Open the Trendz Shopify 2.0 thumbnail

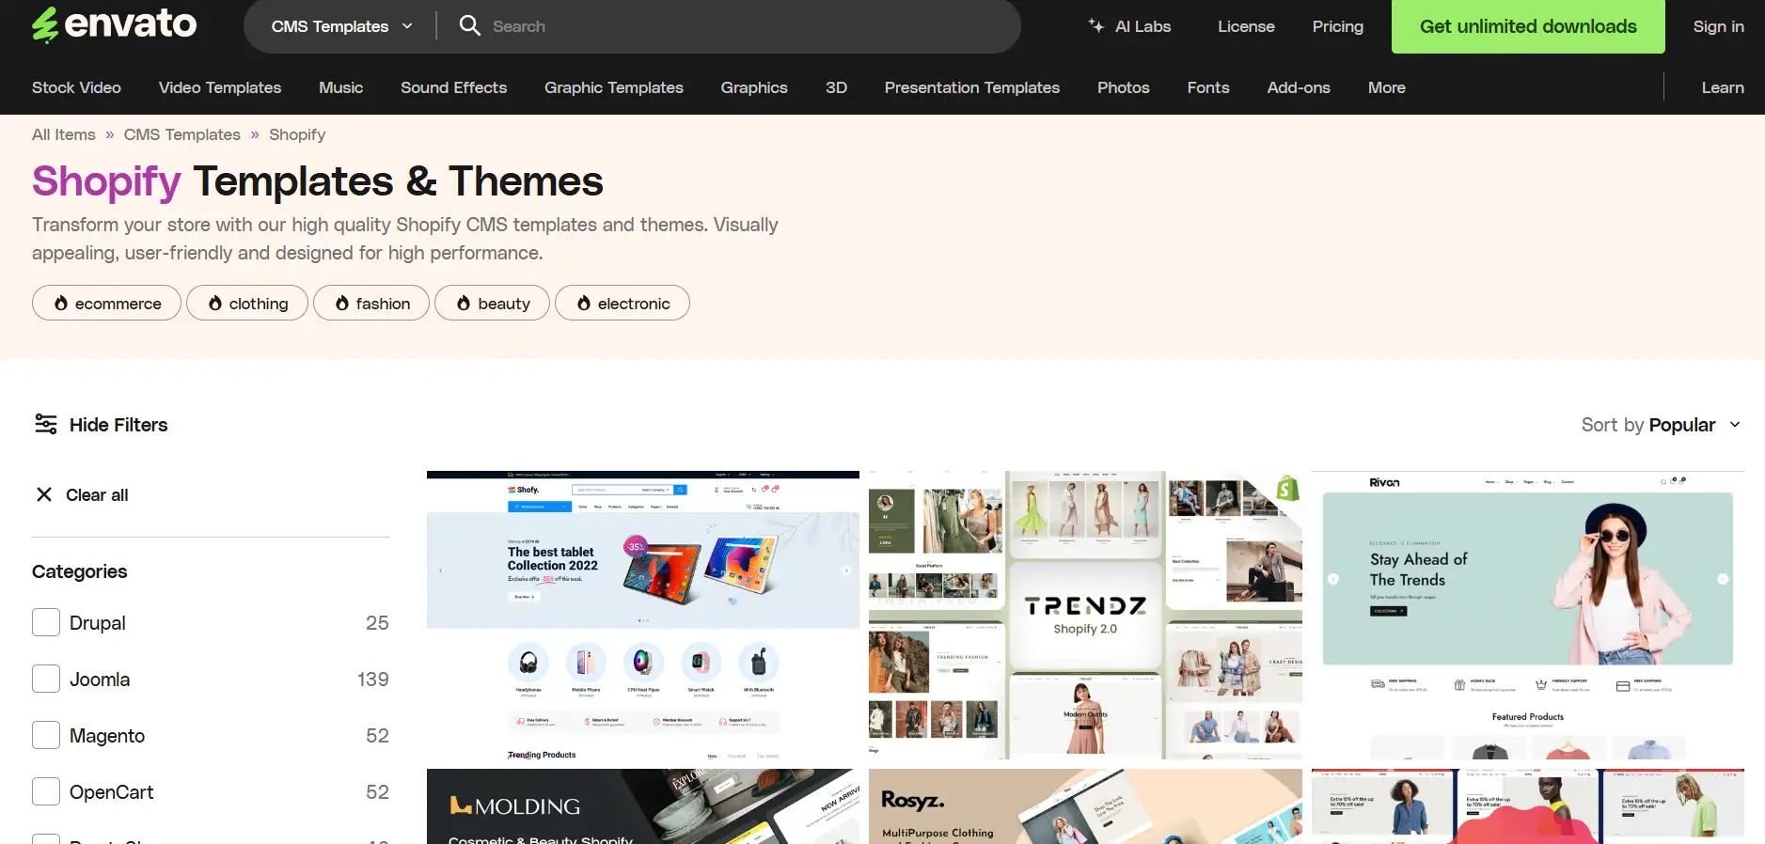click(1085, 615)
